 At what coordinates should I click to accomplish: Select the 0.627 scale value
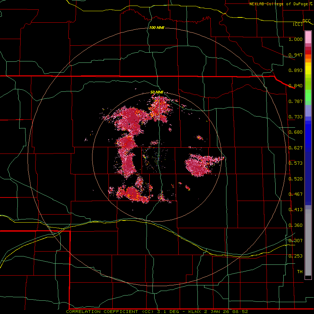click(296, 148)
